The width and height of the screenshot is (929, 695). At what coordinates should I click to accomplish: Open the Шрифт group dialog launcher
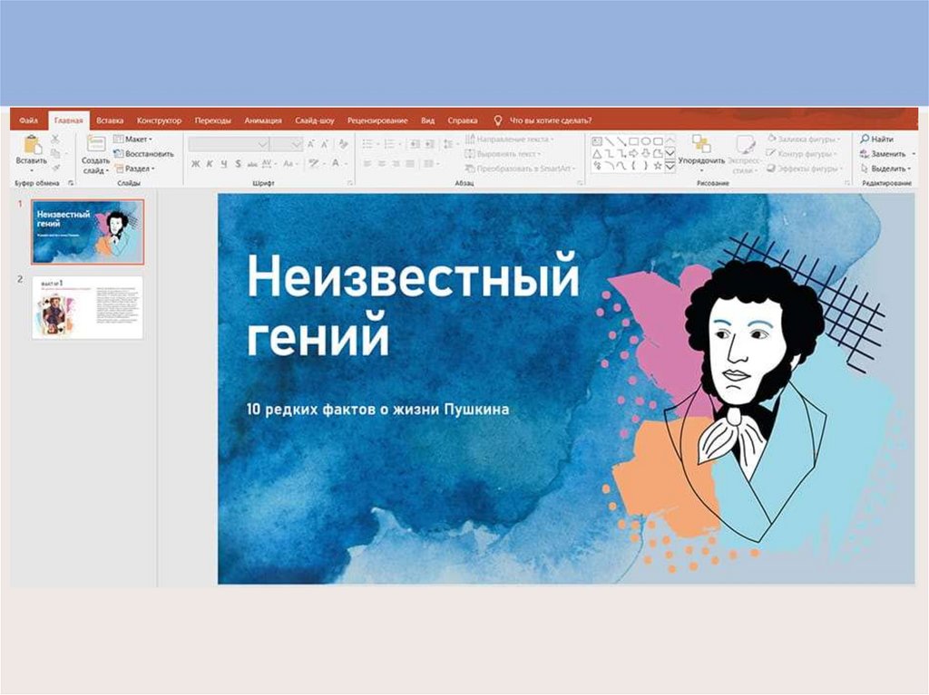point(349,184)
